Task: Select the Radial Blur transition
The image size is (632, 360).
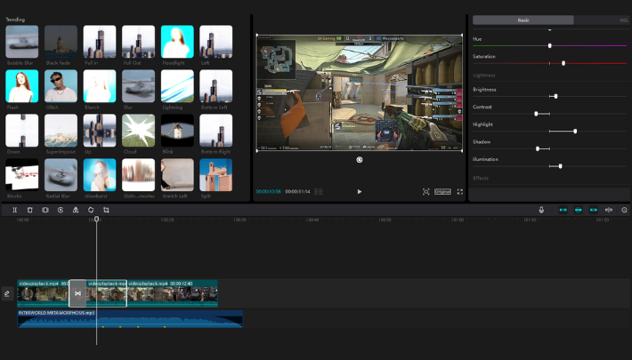Action: [61, 175]
